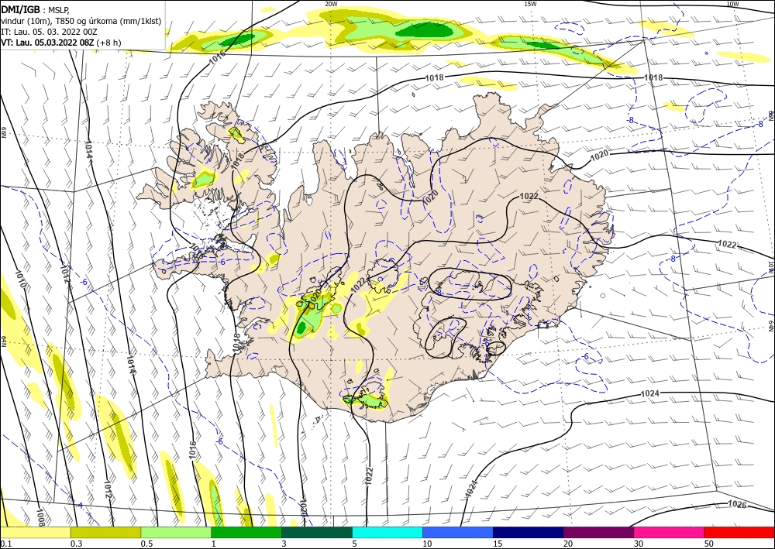
Task: Click the pink 30–50 legend swatch
Action: [670, 532]
